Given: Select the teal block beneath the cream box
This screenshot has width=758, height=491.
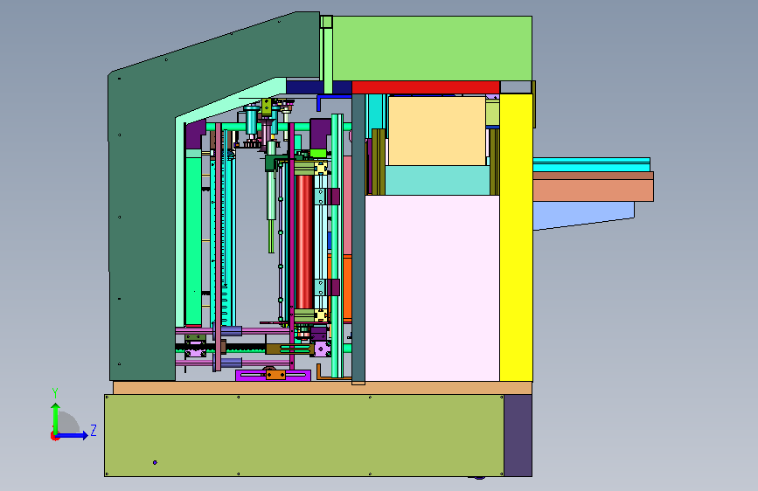Looking at the screenshot, I should [x=437, y=180].
